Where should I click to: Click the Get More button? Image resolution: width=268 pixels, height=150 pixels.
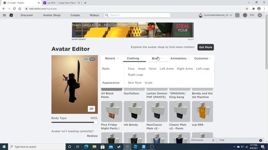coord(206,47)
